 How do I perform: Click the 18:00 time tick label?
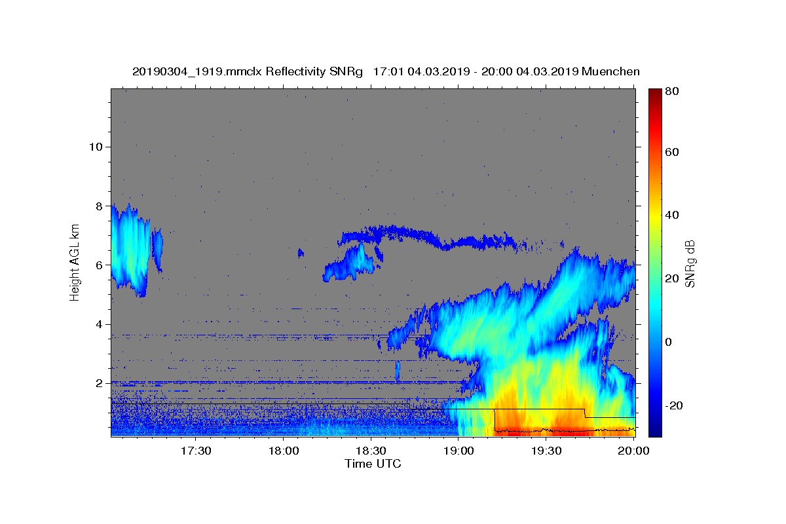pyautogui.click(x=284, y=451)
